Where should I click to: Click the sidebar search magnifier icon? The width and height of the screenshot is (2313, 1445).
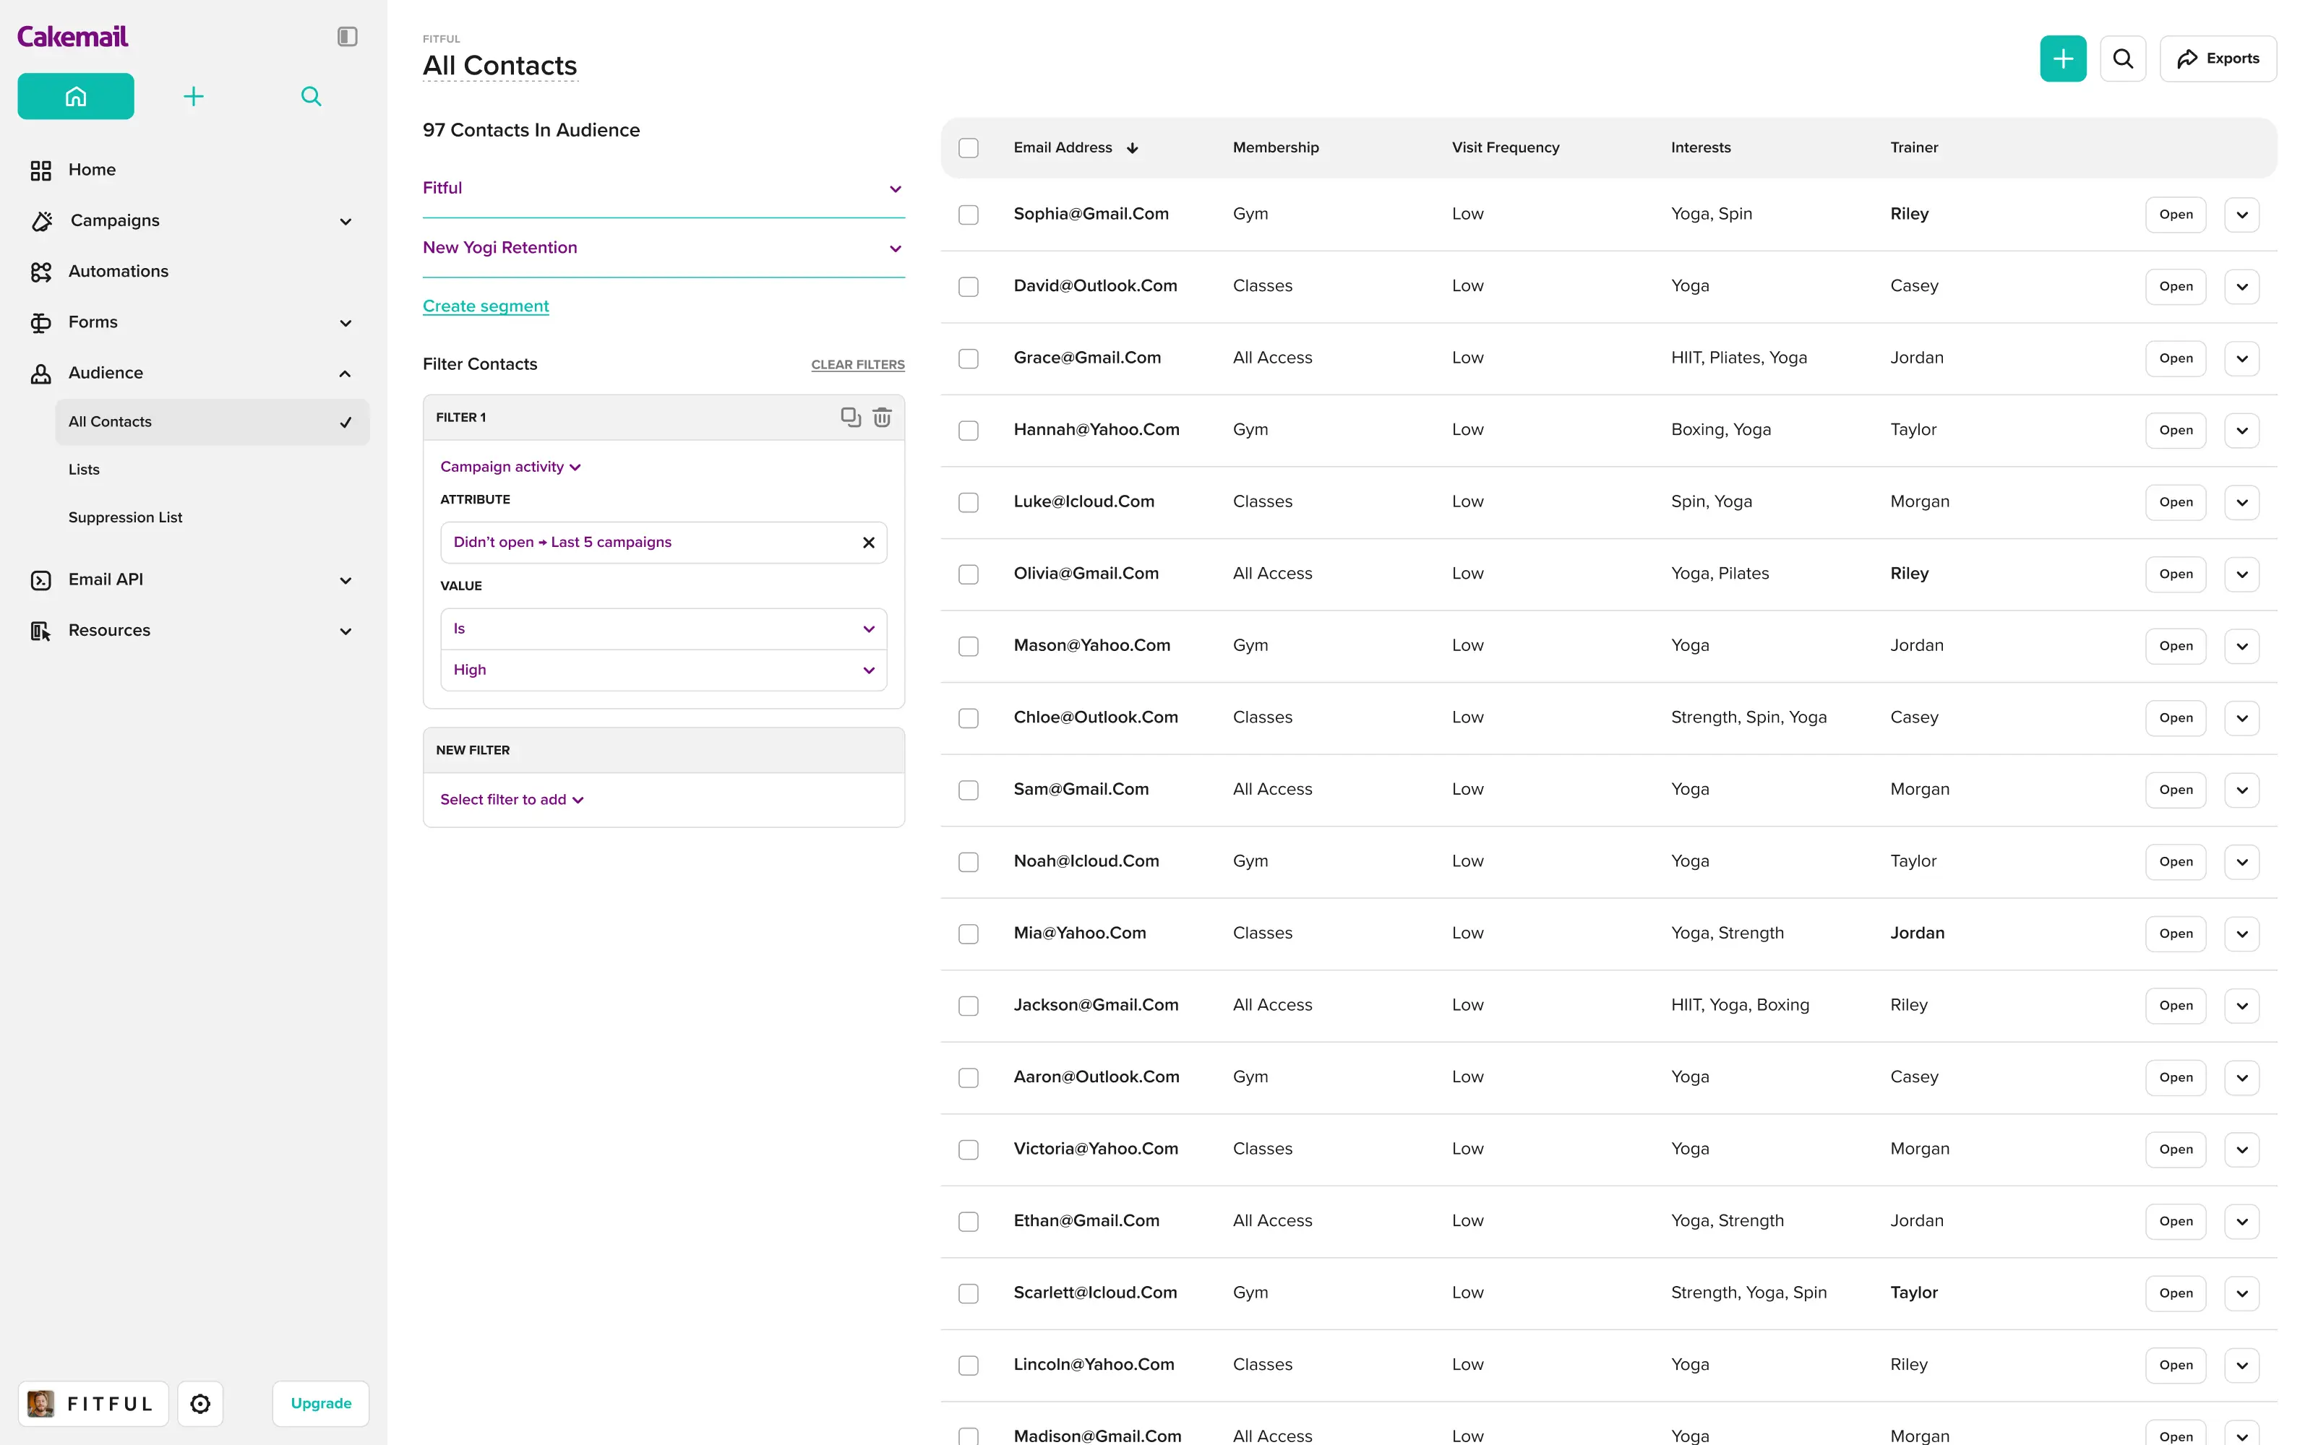tap(311, 97)
